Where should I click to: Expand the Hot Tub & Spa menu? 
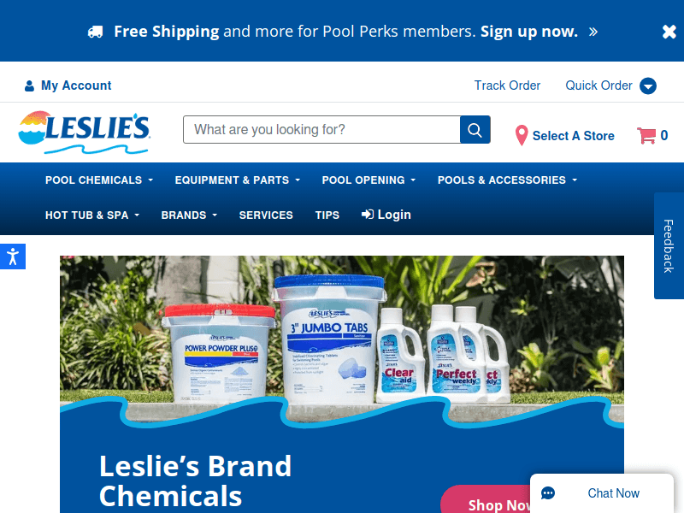pos(92,215)
